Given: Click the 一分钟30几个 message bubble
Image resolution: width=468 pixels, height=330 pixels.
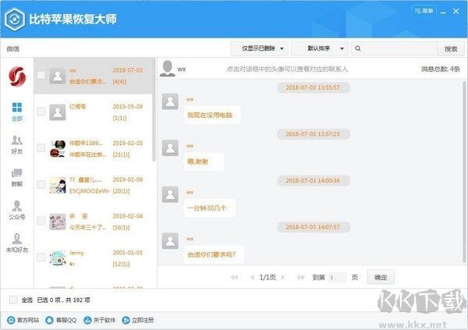Looking at the screenshot, I should tap(210, 208).
